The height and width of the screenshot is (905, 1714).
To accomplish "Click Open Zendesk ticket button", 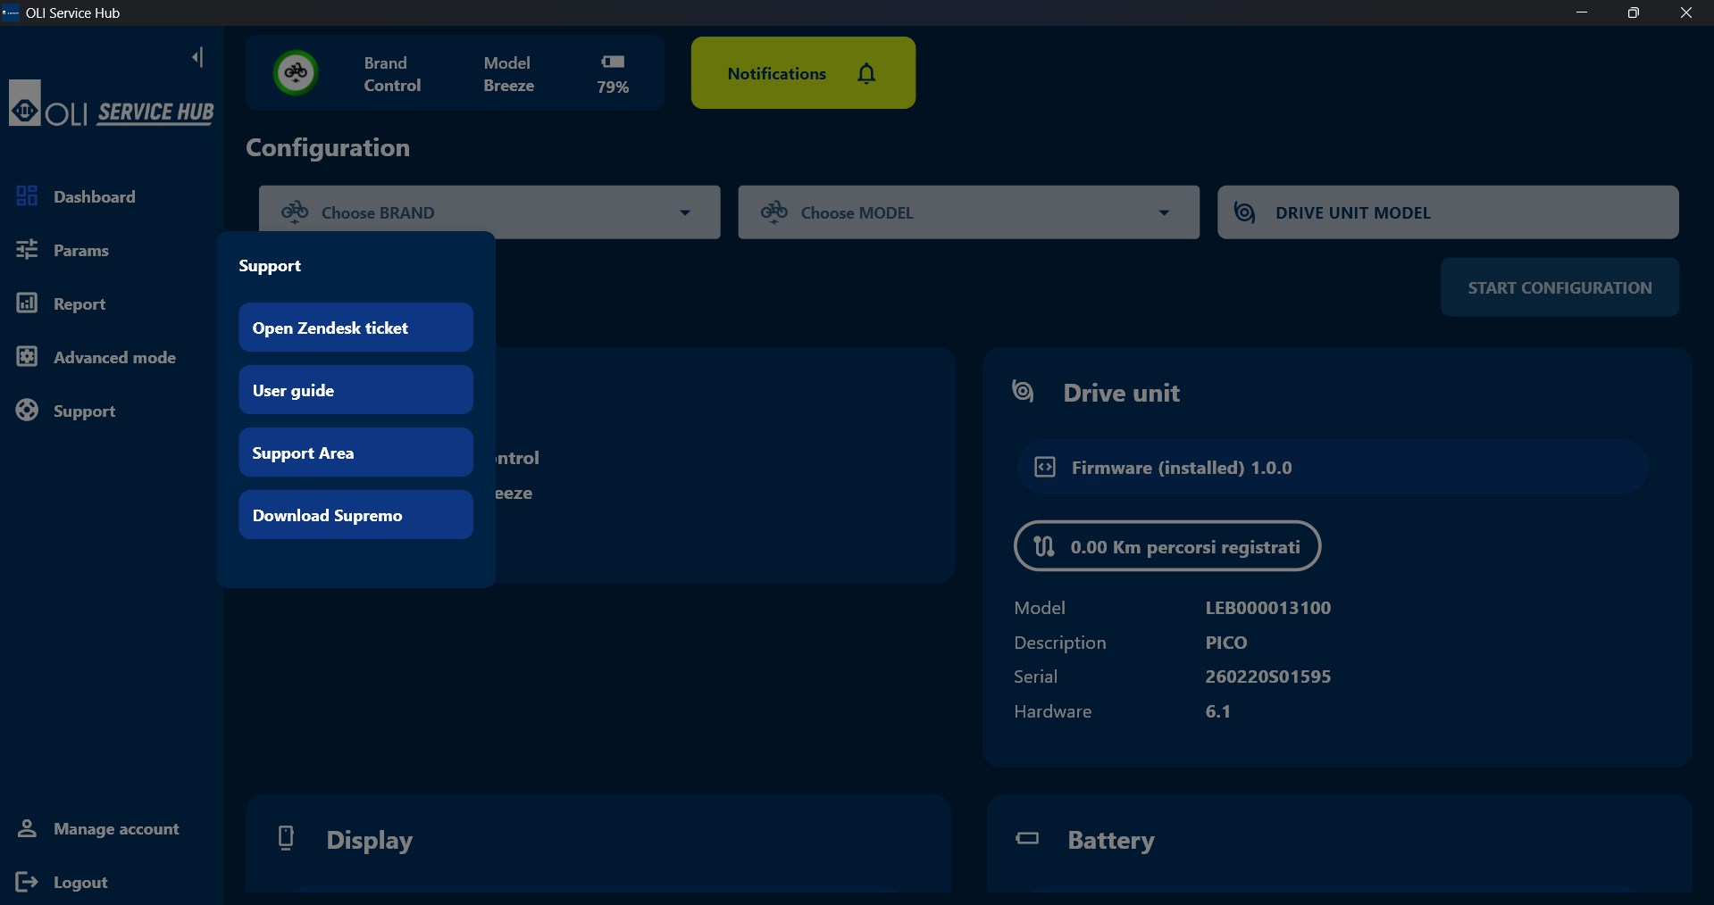I will [355, 328].
